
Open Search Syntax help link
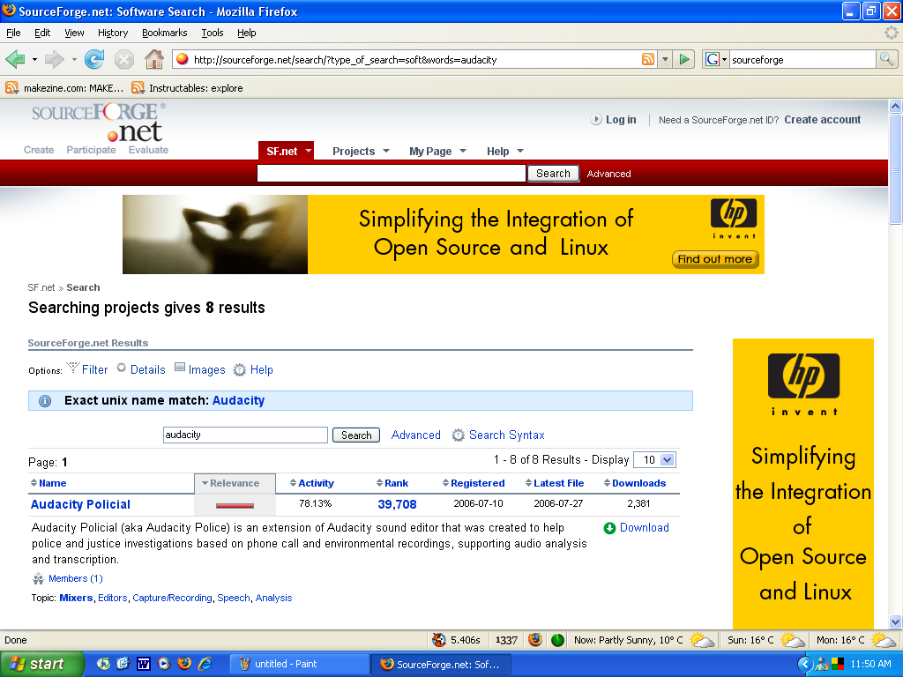pyautogui.click(x=507, y=435)
